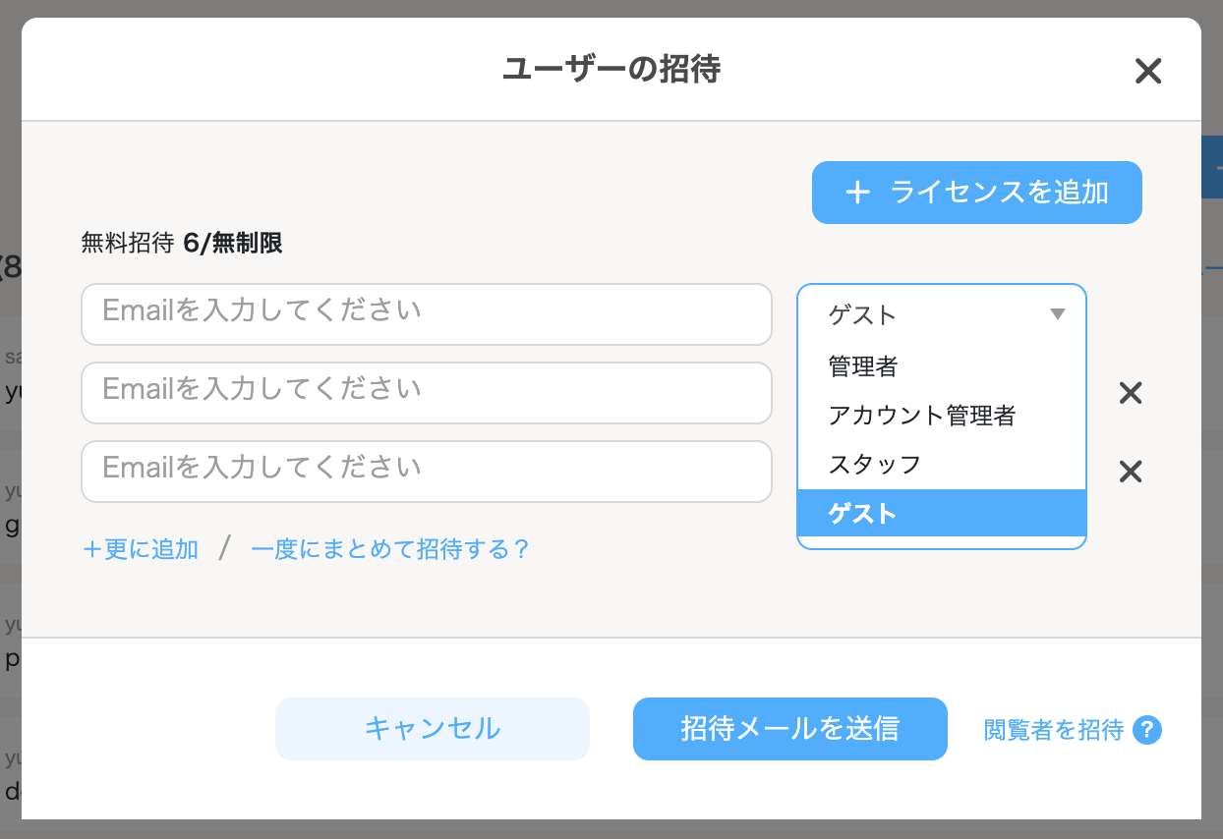This screenshot has height=839, width=1223.
Task: Open 一度にまとめて招待する? link
Action: click(x=390, y=548)
